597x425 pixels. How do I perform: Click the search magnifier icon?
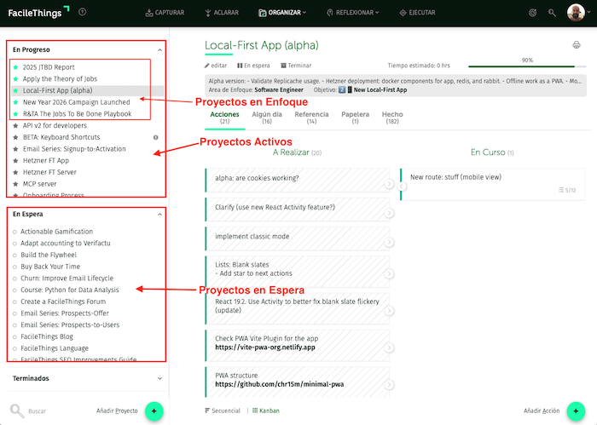(16, 411)
